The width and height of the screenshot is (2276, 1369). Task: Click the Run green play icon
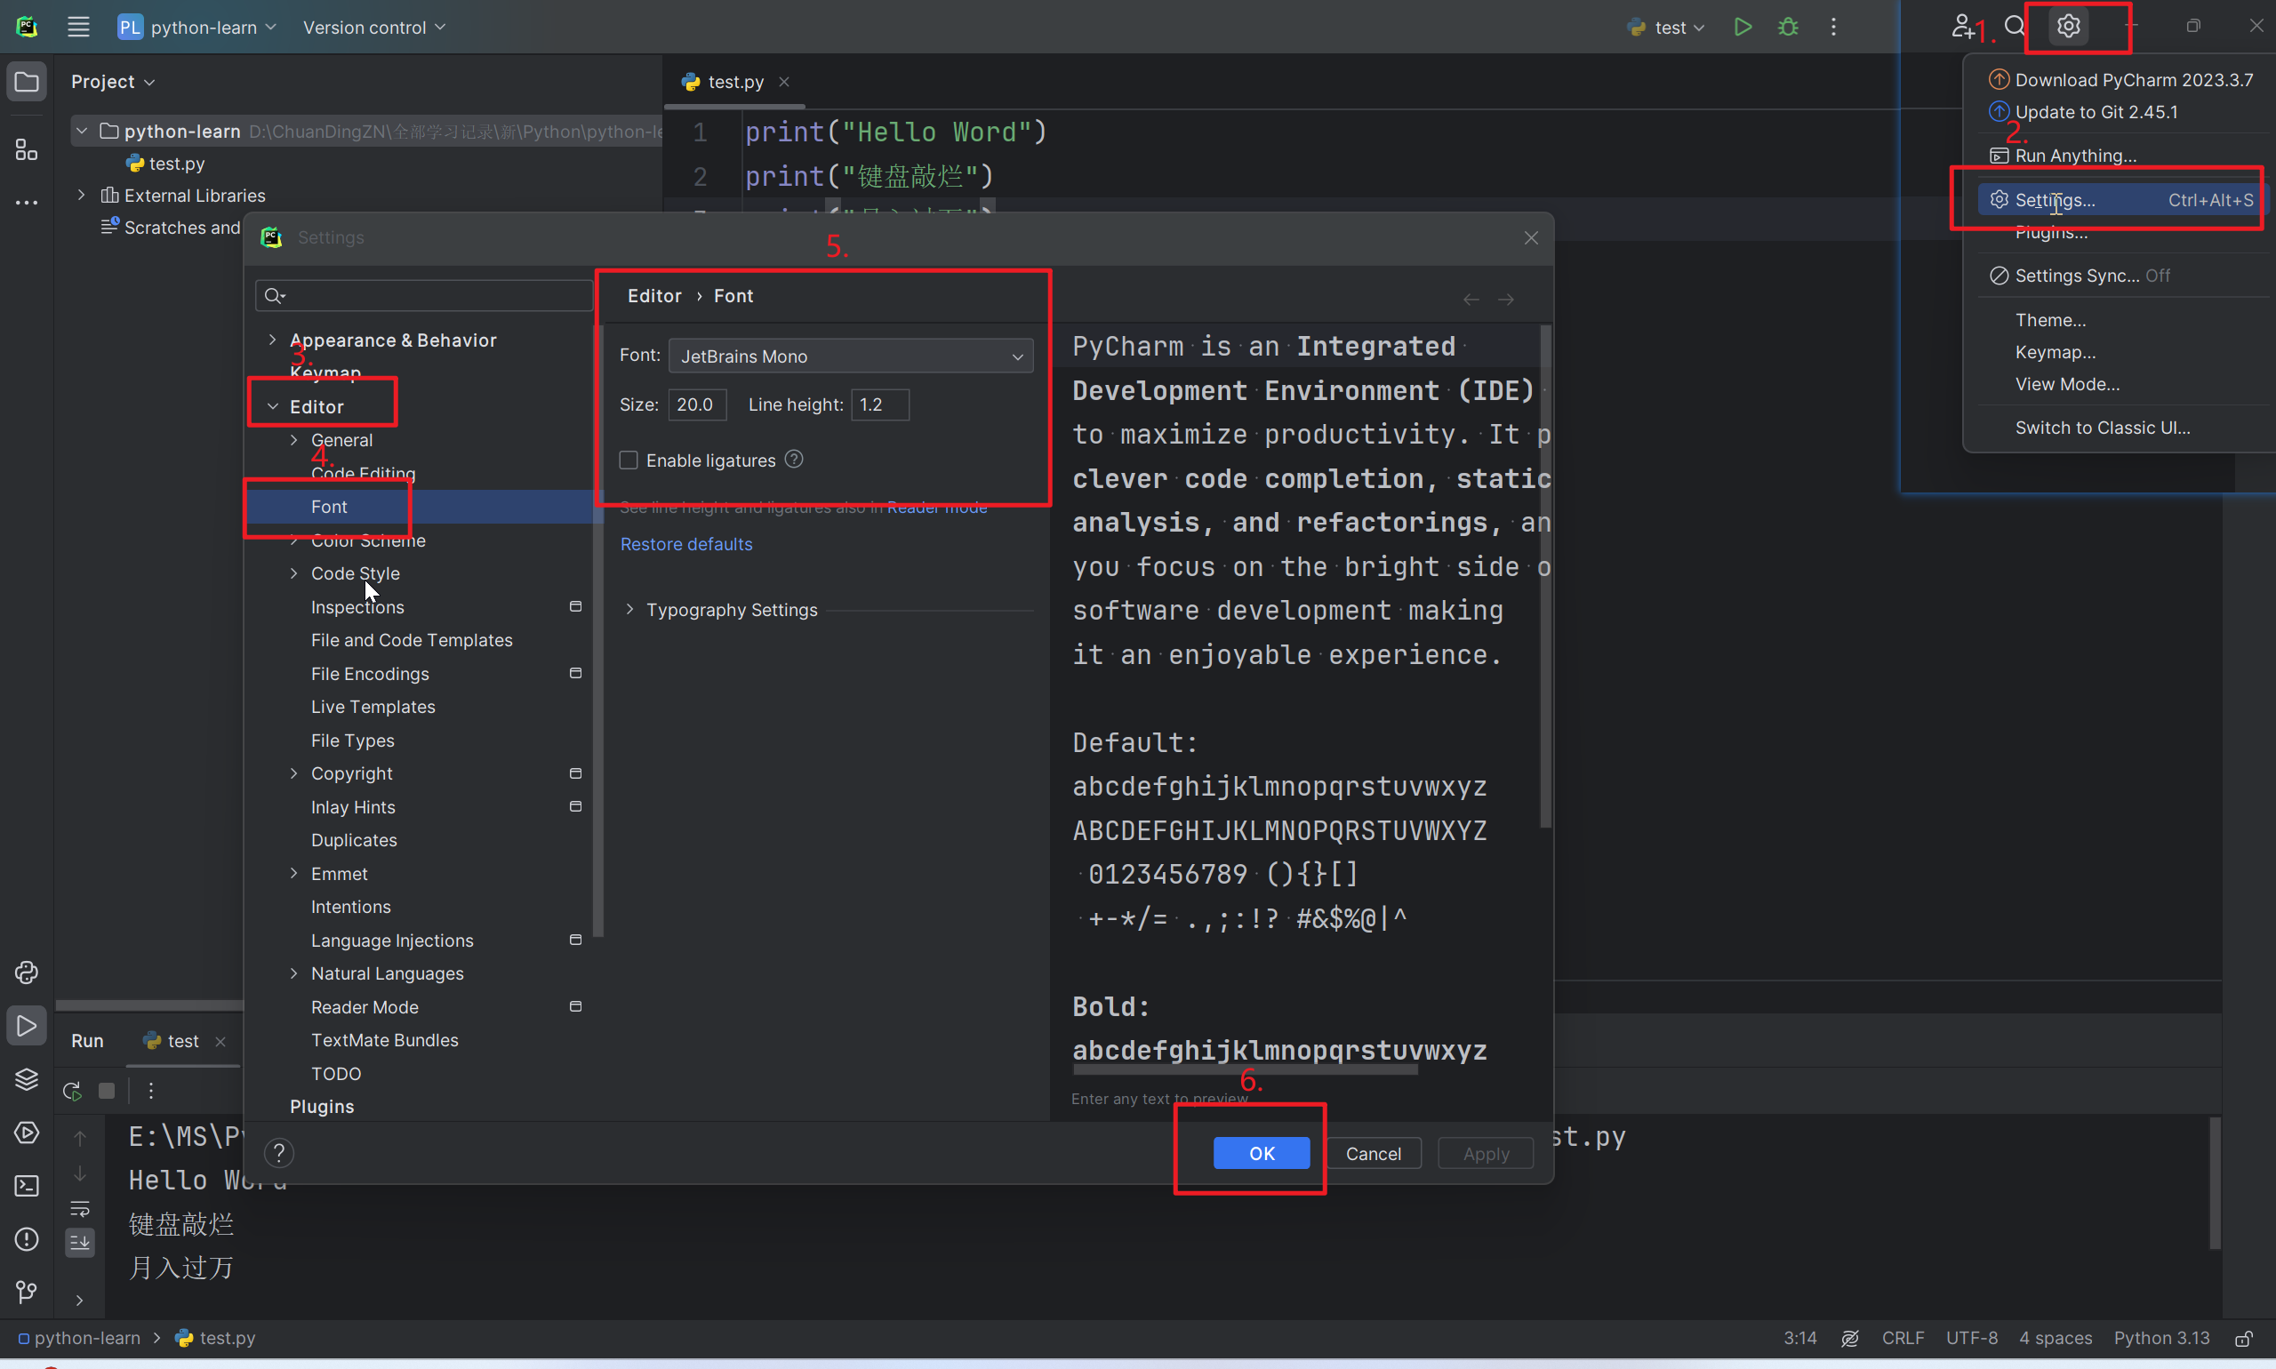pyautogui.click(x=1742, y=27)
